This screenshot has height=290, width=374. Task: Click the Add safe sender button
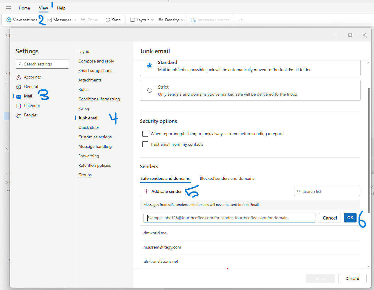[162, 191]
